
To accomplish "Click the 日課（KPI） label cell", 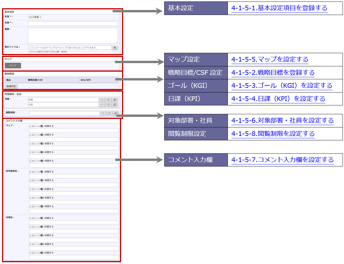I will 196,99.
